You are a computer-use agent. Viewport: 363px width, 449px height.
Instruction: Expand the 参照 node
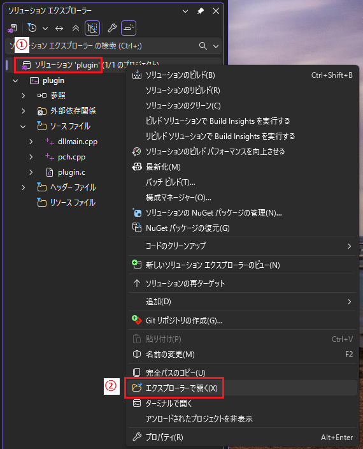(24, 96)
